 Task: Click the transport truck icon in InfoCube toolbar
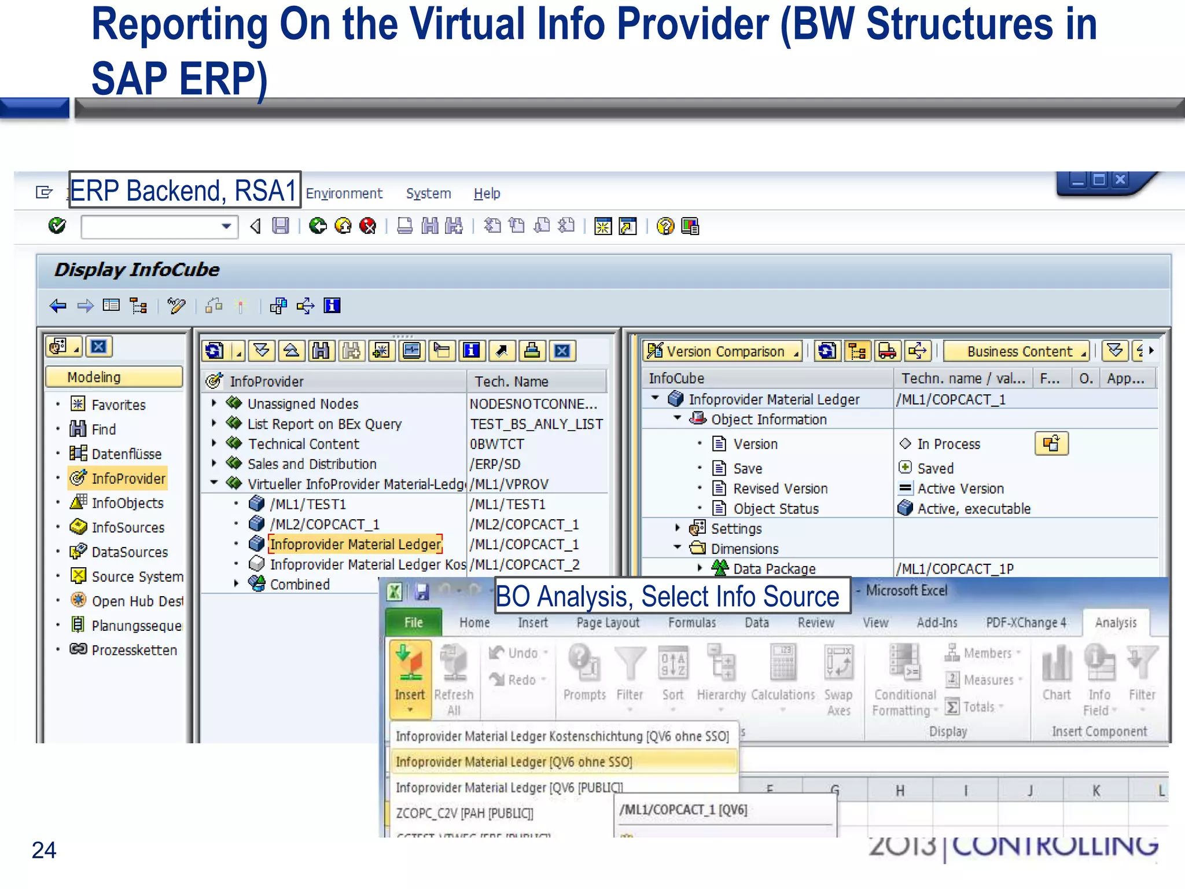pos(887,351)
